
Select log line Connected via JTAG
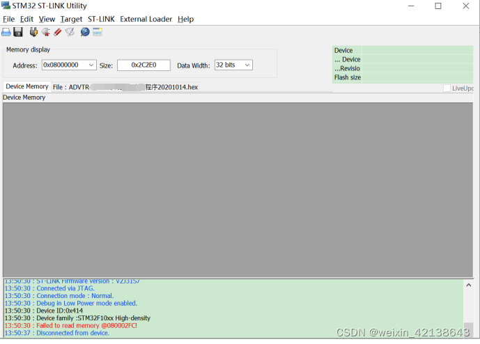49,288
